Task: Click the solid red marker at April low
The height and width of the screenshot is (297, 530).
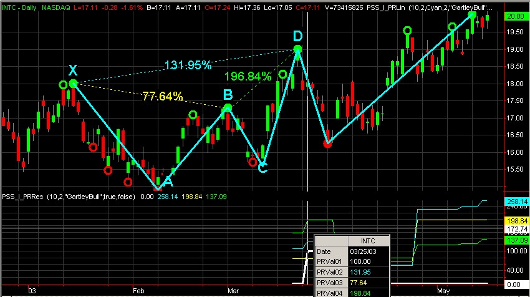Action: pos(327,144)
